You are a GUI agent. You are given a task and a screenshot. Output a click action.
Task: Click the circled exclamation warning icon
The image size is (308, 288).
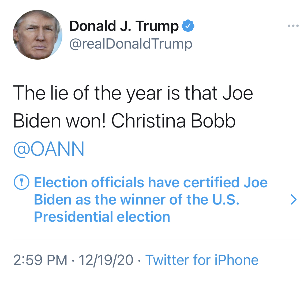coord(21,183)
